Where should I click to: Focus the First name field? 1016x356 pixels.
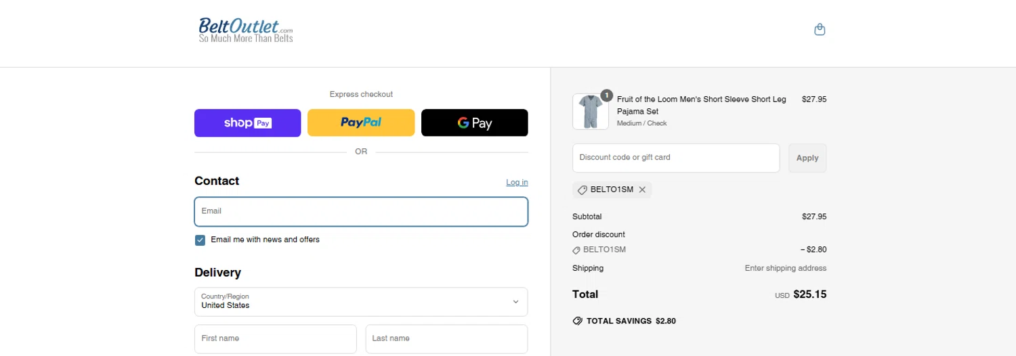(276, 338)
